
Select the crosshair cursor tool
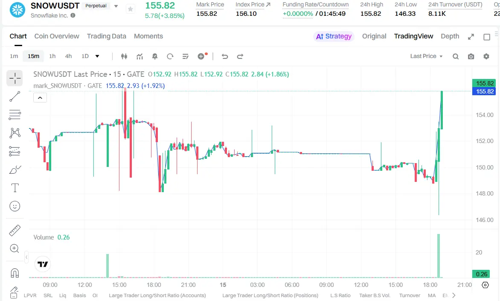pos(15,78)
